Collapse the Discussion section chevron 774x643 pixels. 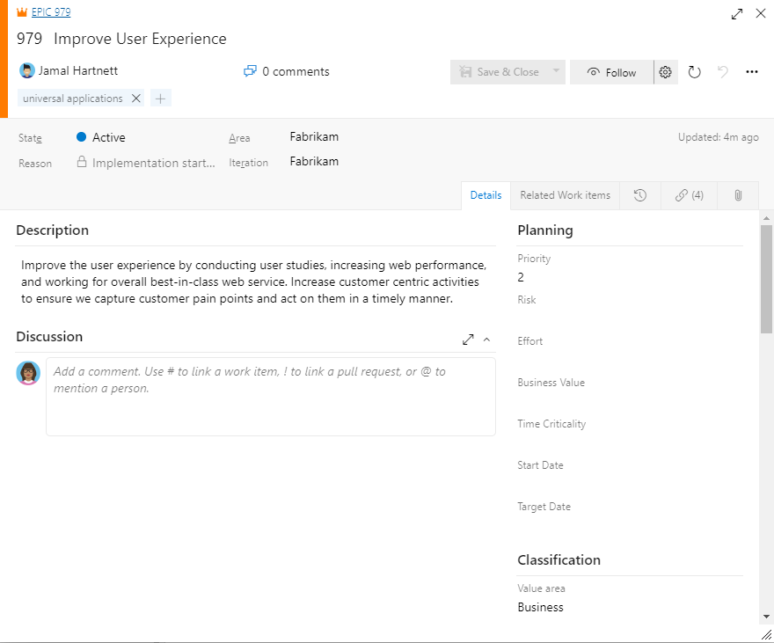[486, 340]
